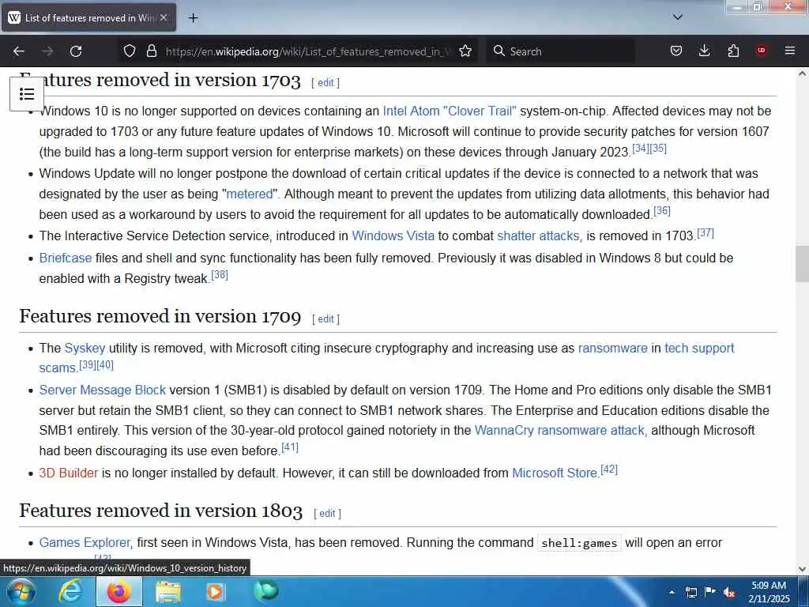Open the shatter attacks link

(x=540, y=236)
